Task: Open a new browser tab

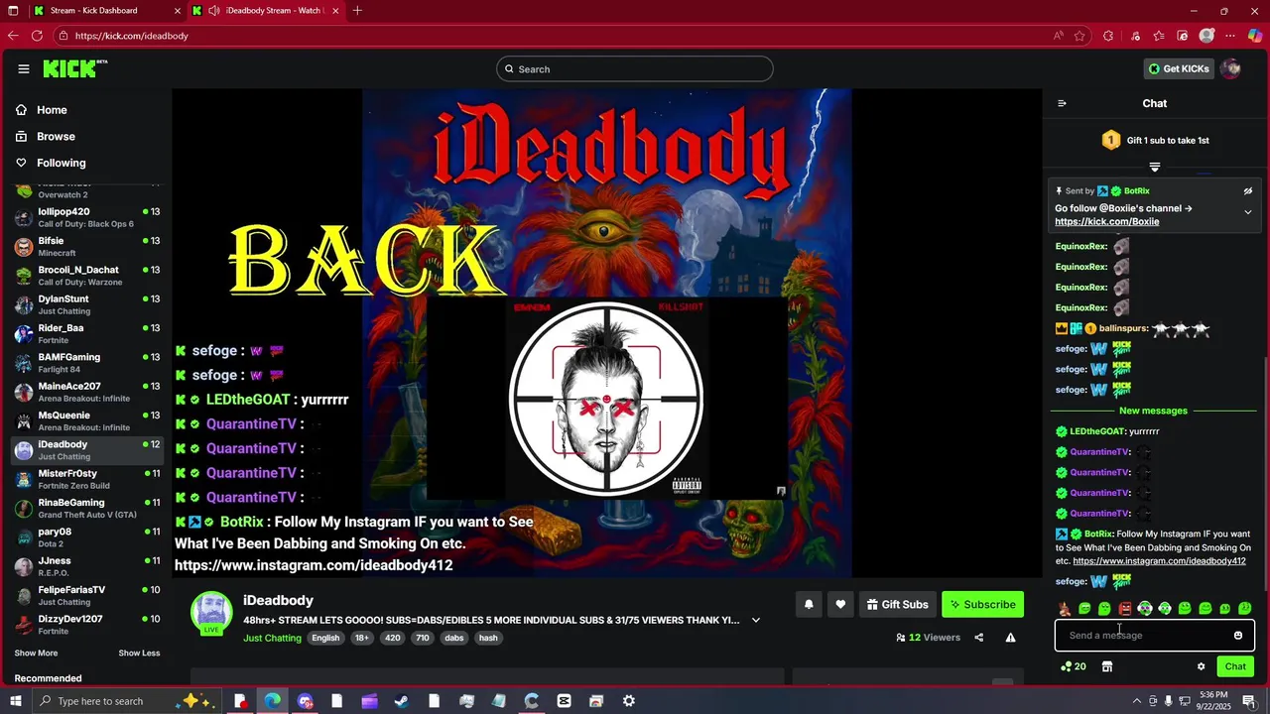Action: click(357, 11)
